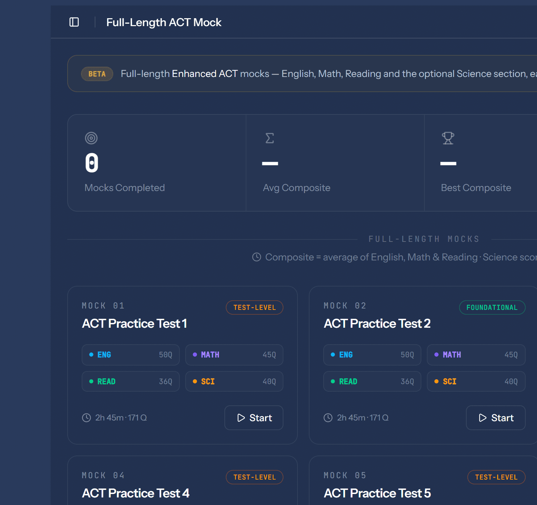Viewport: 537px width, 505px height.
Task: Click the 'Mocks Completed' label
Action: pyautogui.click(x=125, y=188)
